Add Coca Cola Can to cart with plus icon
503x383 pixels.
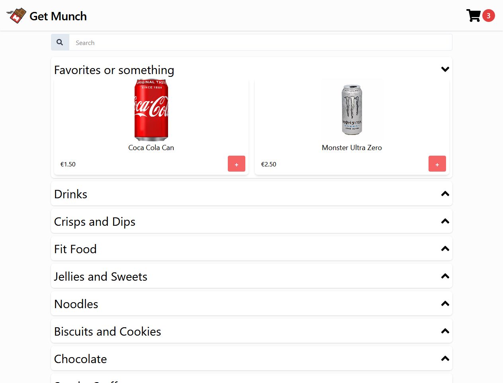tap(237, 164)
